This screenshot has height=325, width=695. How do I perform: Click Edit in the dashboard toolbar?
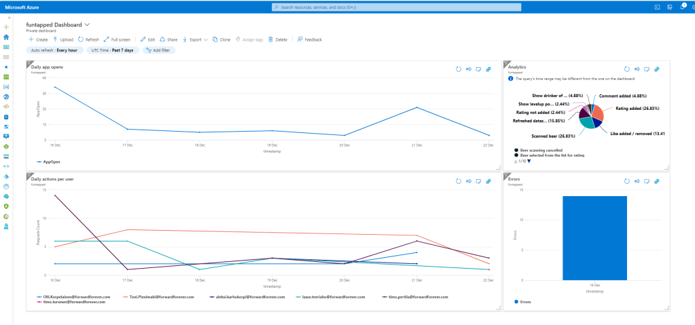tap(147, 39)
